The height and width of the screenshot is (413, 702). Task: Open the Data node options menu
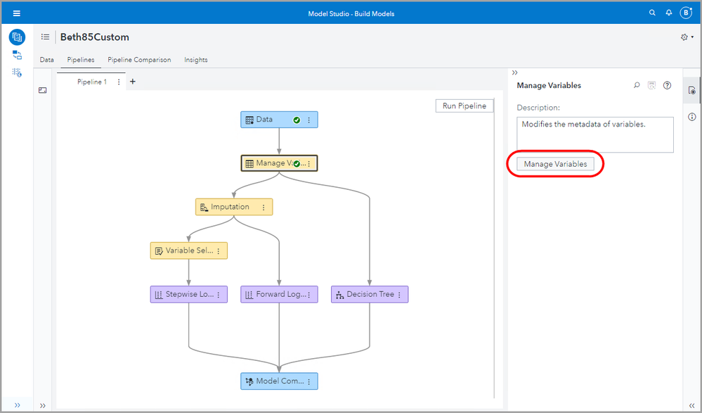click(x=309, y=120)
